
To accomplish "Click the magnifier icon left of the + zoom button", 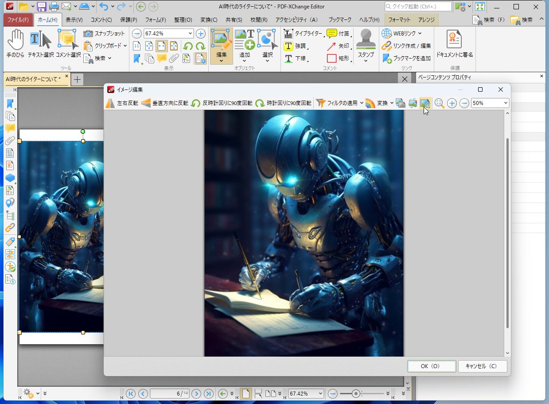I will pyautogui.click(x=440, y=103).
